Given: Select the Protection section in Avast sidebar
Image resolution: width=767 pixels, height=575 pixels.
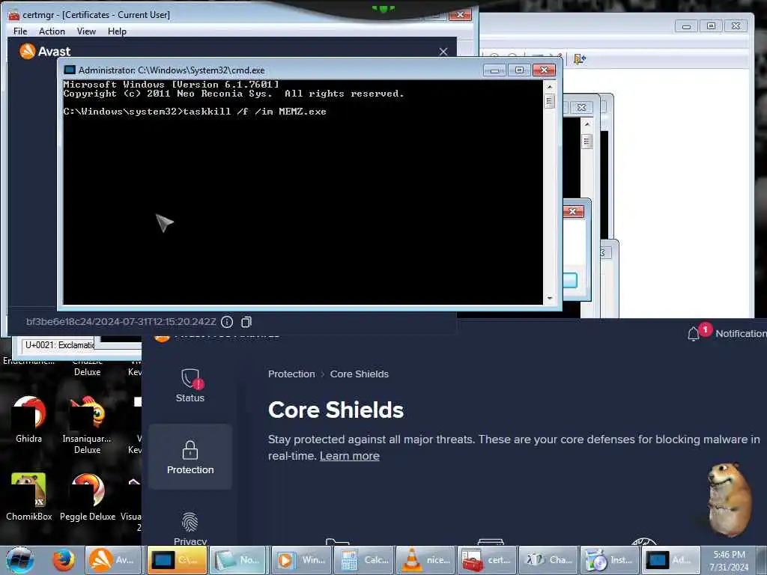Looking at the screenshot, I should pyautogui.click(x=190, y=457).
